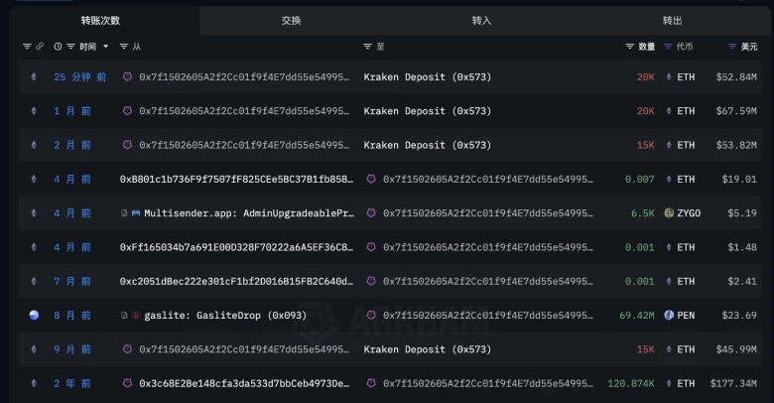
Task: Click the gaslite entity icon
Action: click(x=135, y=316)
